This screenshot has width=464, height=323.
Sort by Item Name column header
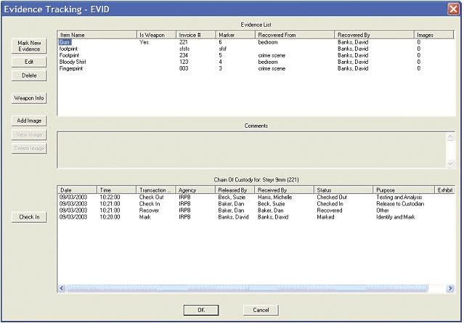[97, 34]
